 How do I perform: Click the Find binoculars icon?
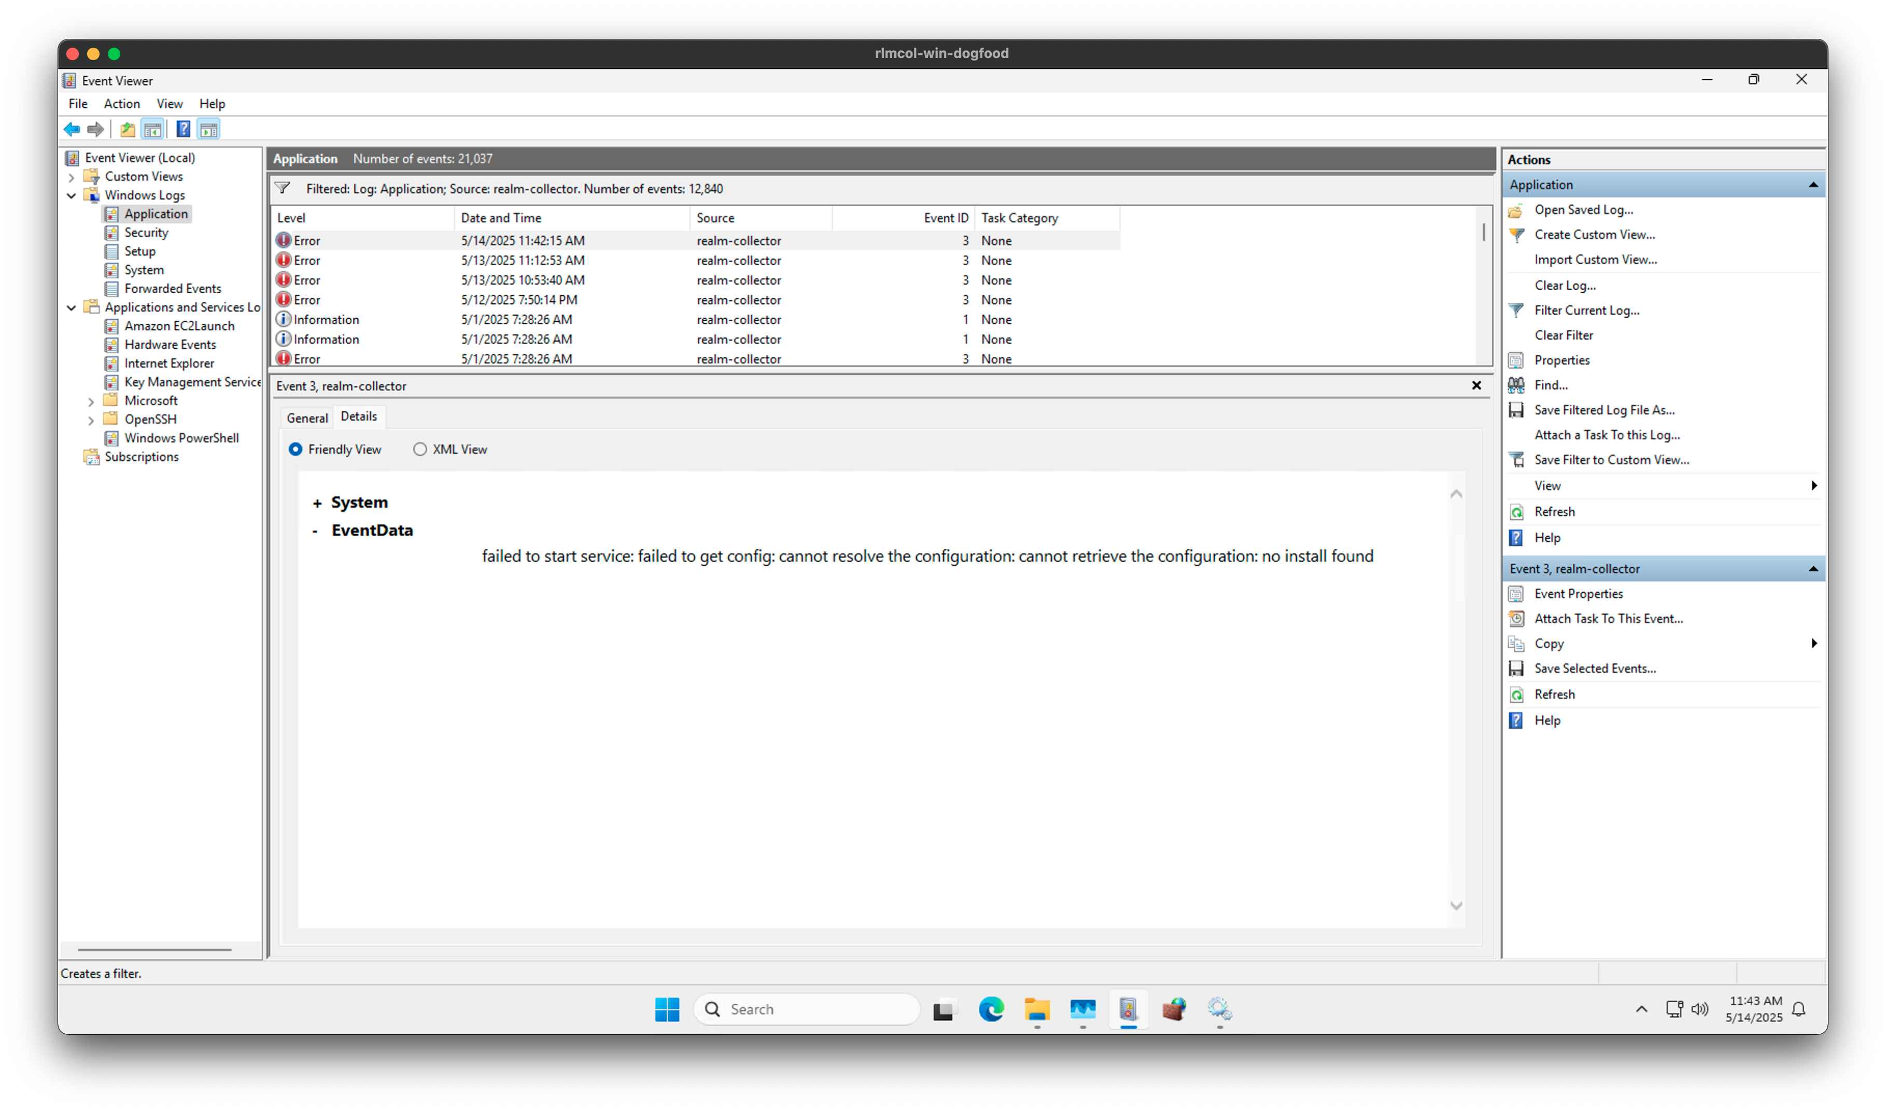click(x=1516, y=386)
